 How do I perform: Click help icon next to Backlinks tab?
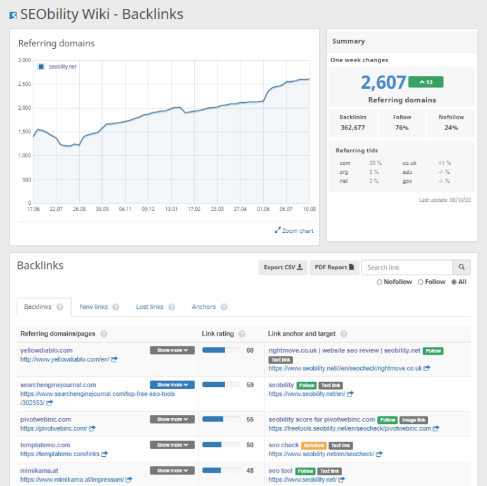[x=60, y=307]
